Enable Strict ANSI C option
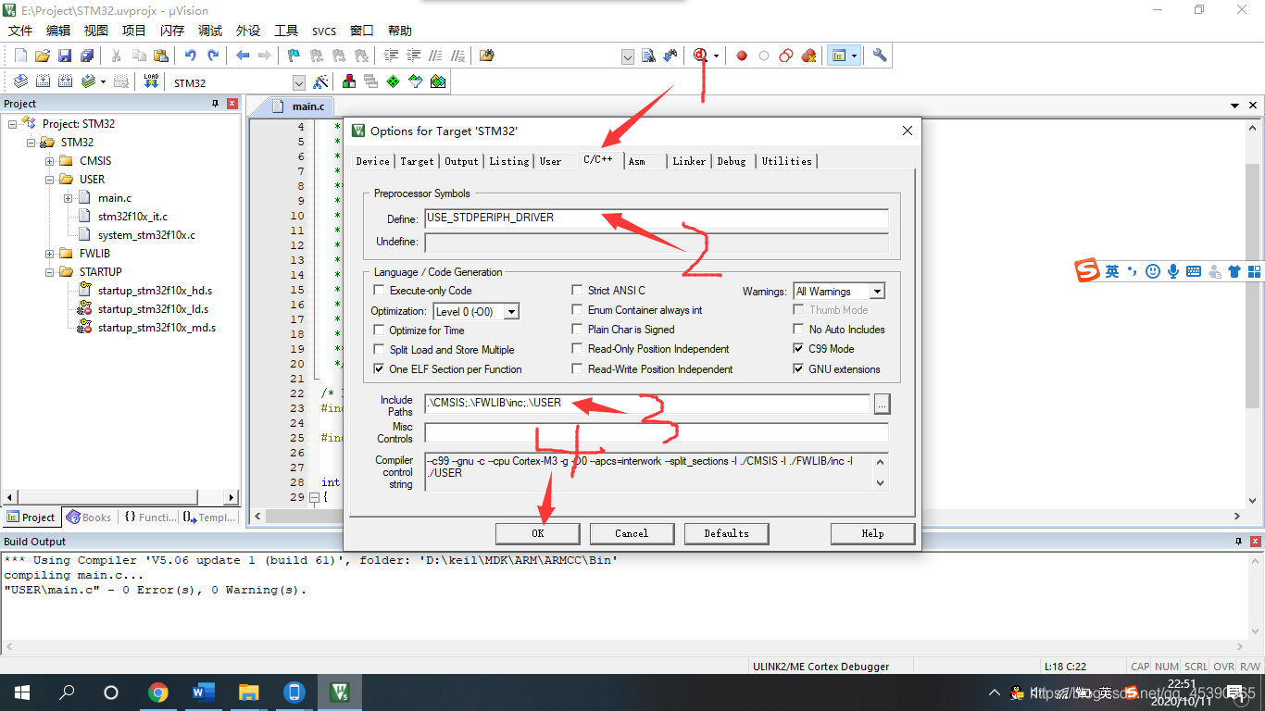Image resolution: width=1265 pixels, height=711 pixels. tap(578, 291)
